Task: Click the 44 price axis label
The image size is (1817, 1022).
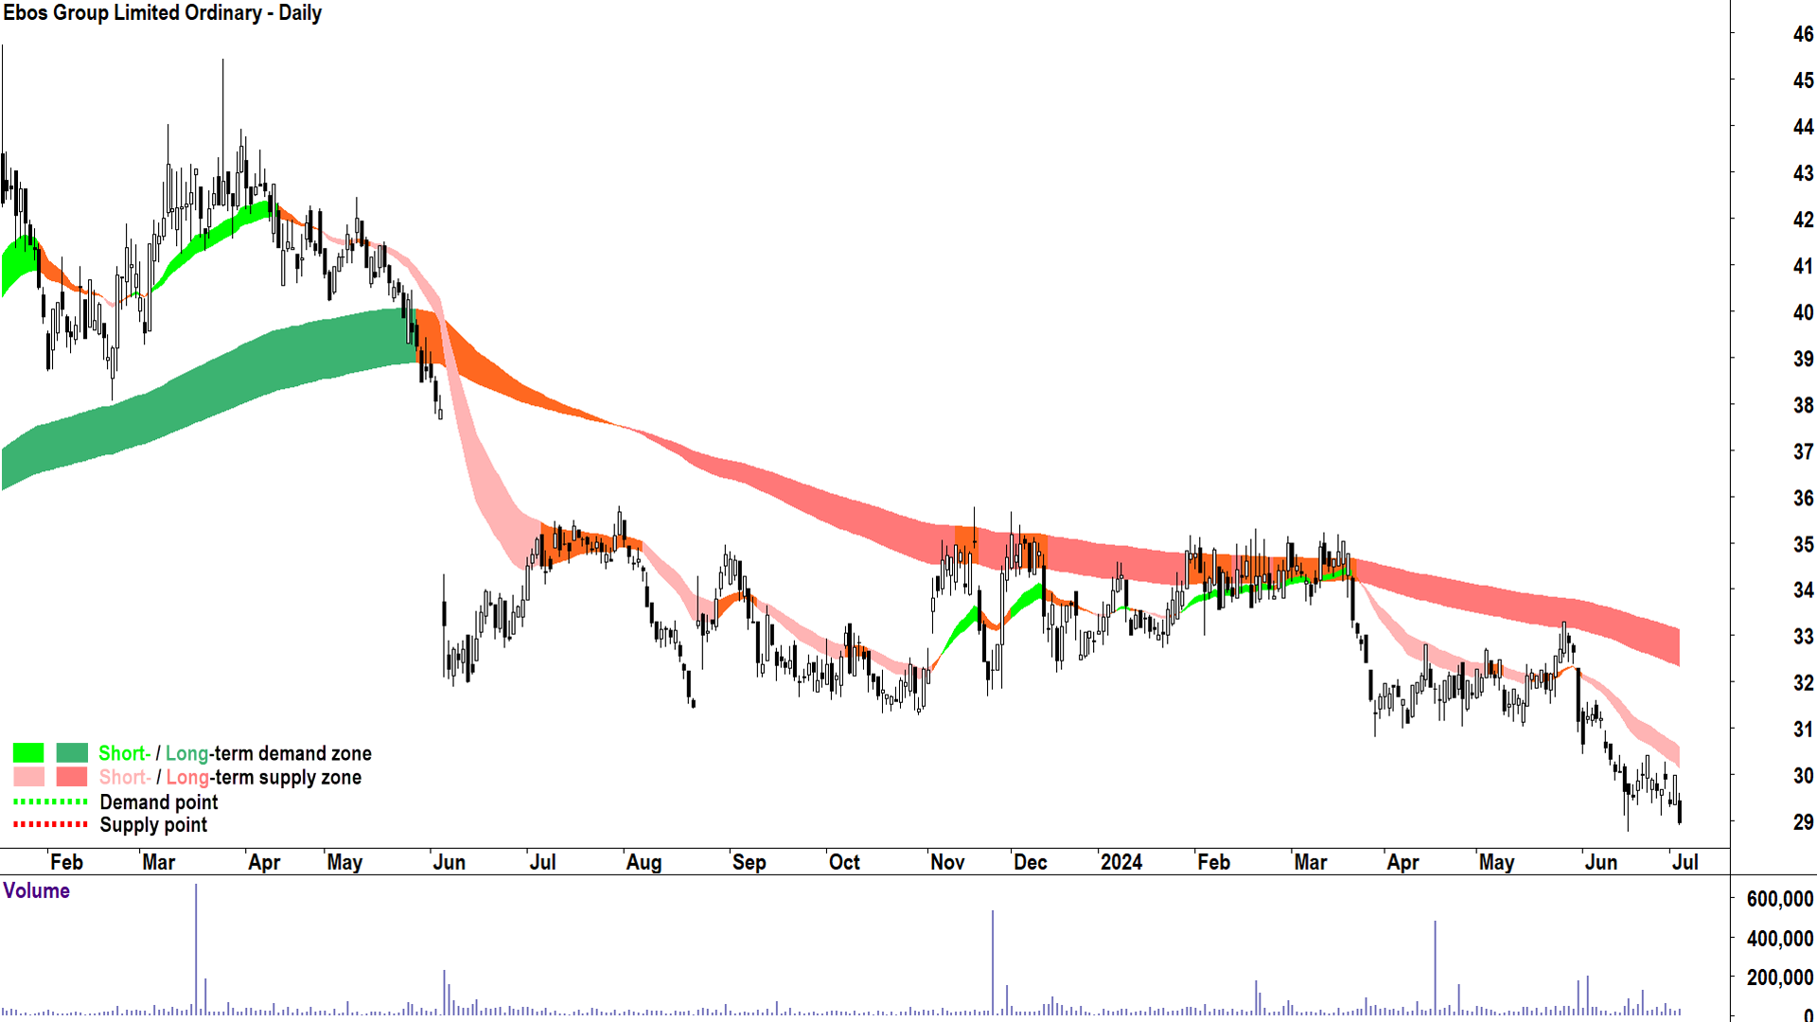Action: [x=1803, y=127]
